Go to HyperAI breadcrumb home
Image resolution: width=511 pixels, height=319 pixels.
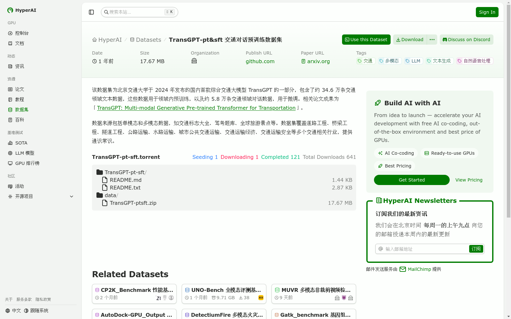(x=107, y=40)
